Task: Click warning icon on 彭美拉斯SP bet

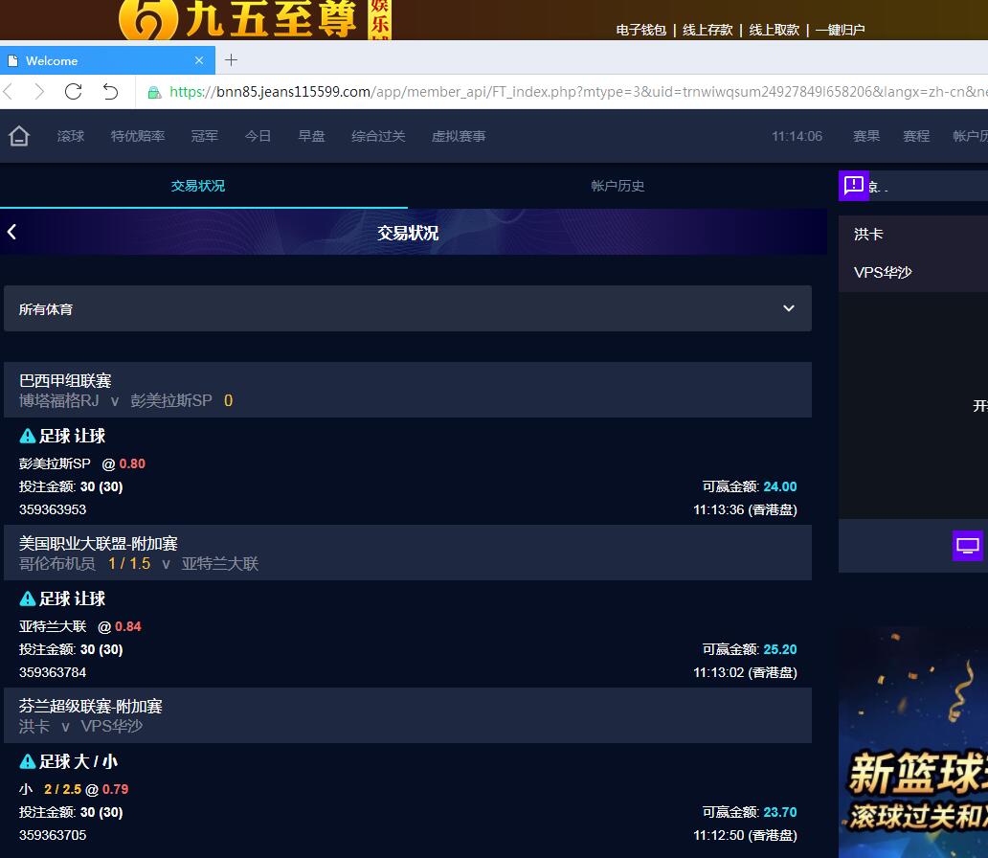Action: pyautogui.click(x=27, y=436)
